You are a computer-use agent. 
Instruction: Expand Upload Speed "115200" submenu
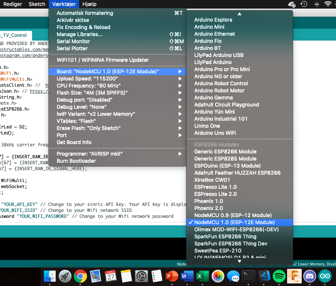point(117,79)
